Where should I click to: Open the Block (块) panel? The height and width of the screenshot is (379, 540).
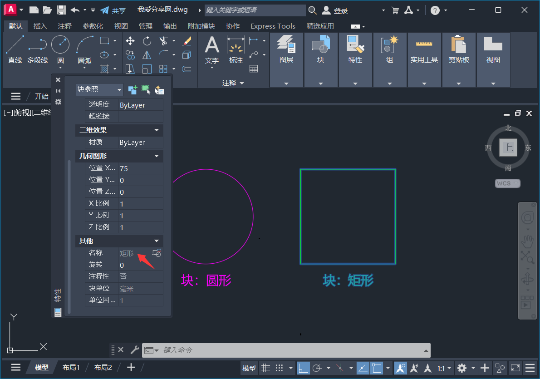pos(321,59)
